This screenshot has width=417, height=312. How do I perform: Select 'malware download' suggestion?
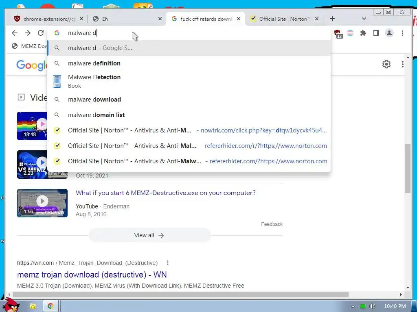[x=189, y=100]
